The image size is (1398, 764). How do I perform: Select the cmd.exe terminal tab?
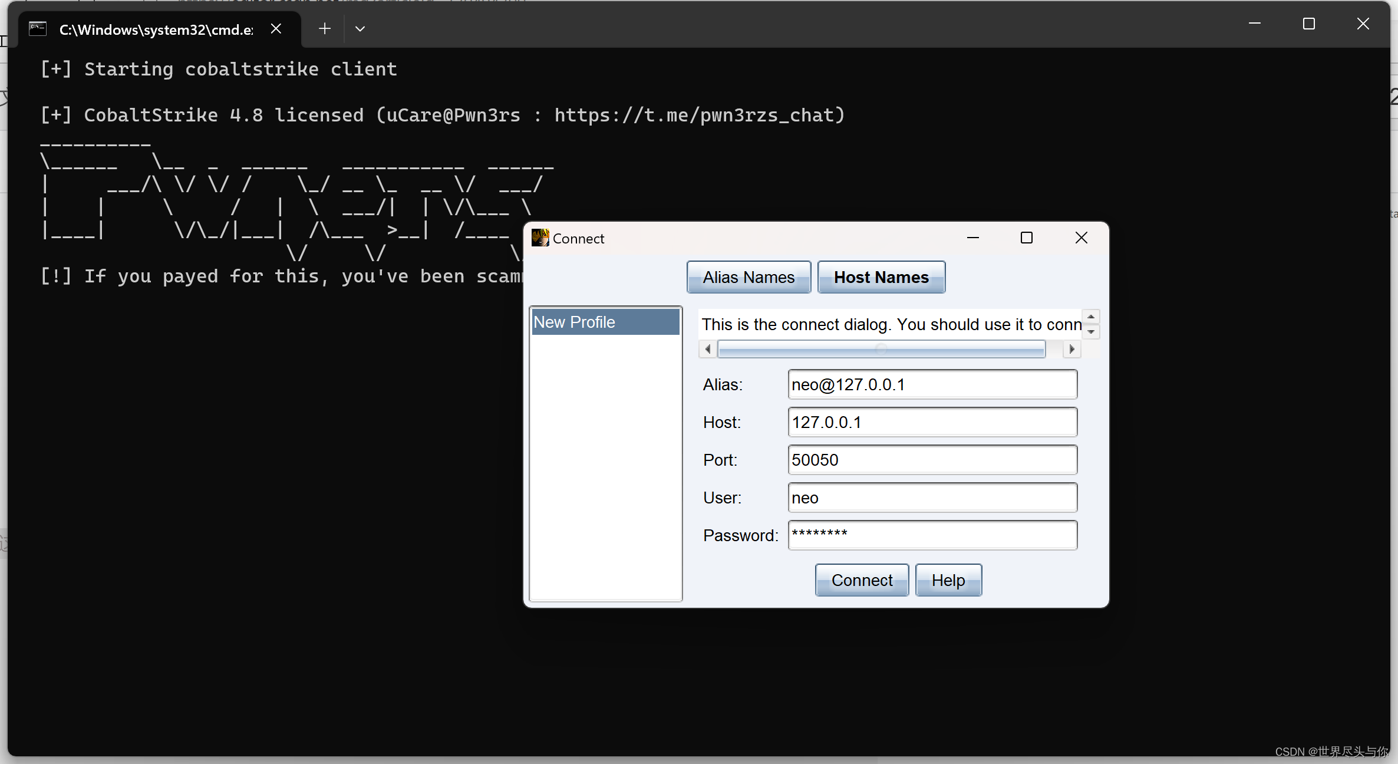156,28
